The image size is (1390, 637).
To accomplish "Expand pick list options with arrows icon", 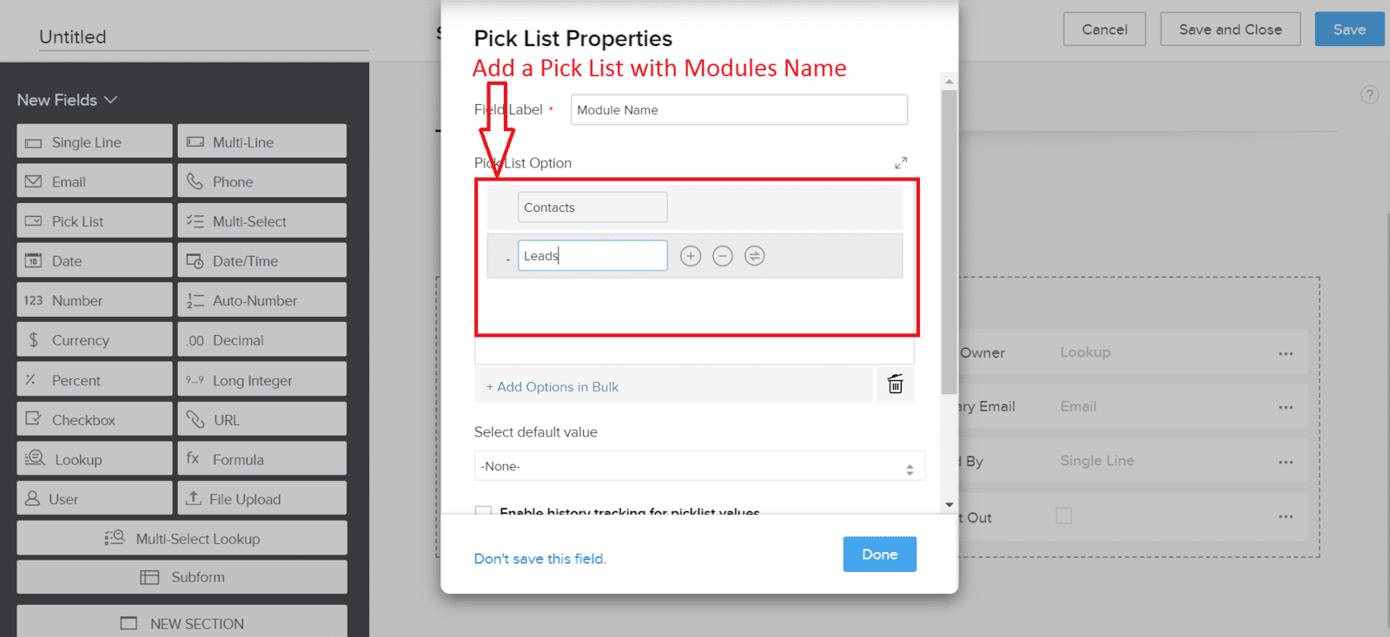I will [901, 162].
